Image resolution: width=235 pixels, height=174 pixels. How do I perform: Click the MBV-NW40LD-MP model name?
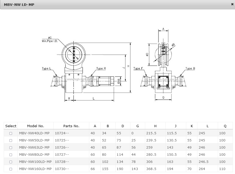34,133
